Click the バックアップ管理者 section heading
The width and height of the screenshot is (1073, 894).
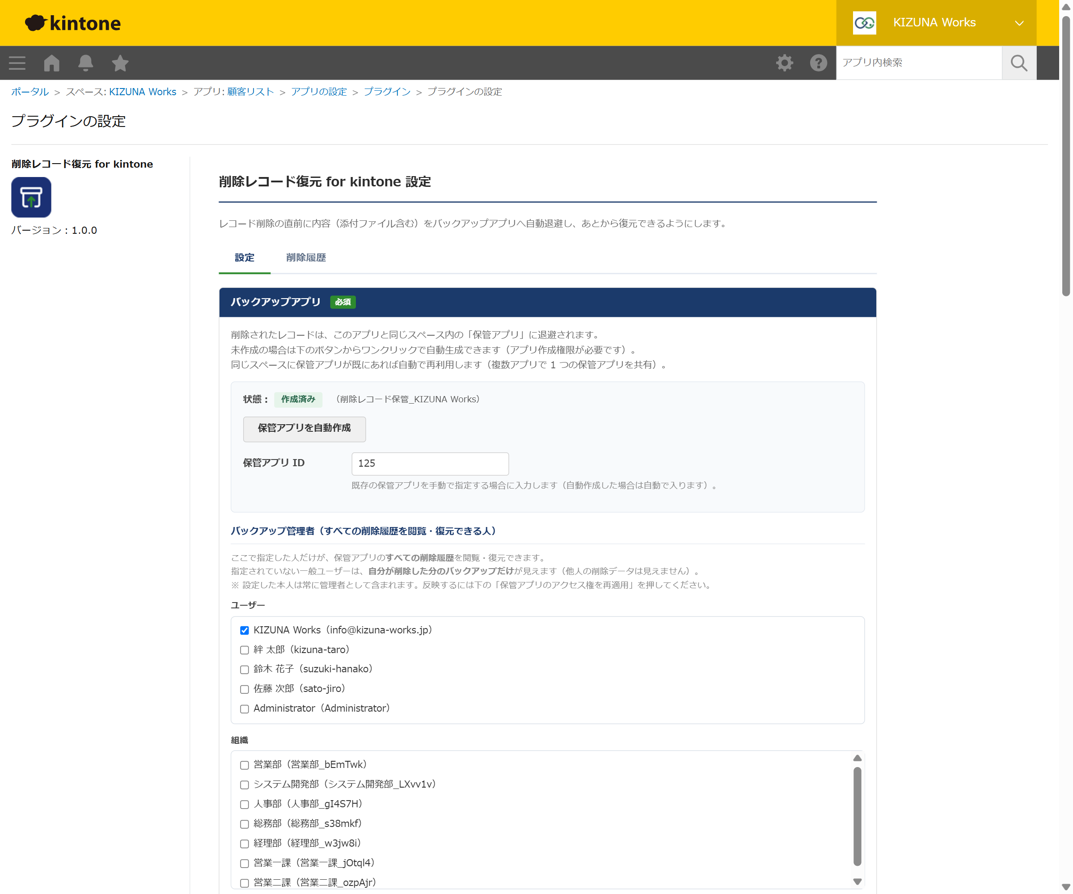(363, 531)
